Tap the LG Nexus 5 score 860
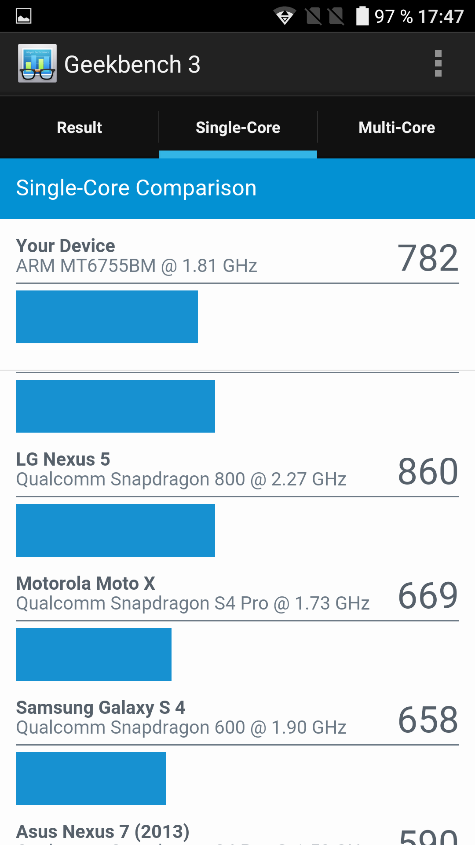The image size is (475, 845). point(427,471)
